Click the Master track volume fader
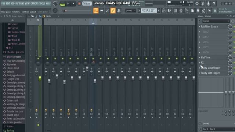Screen dimensions: 235x132 tap(40, 78)
